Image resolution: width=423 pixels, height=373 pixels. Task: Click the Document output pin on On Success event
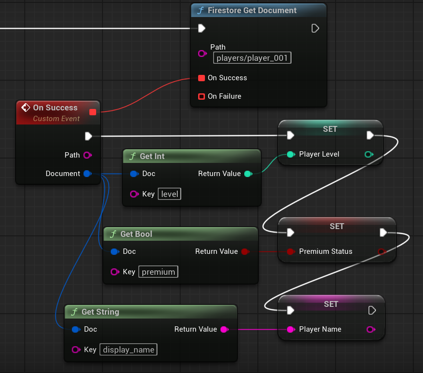[x=87, y=174]
